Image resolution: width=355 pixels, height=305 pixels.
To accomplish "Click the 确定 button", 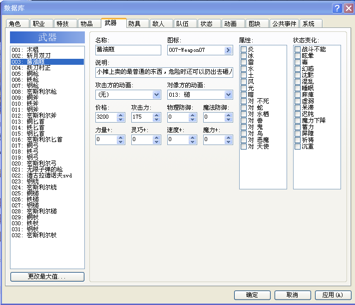I will click(x=252, y=295).
